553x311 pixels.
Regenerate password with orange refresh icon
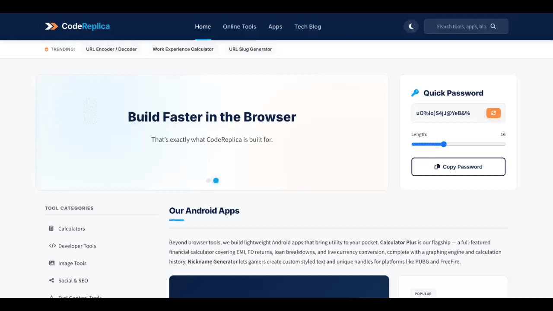click(493, 113)
